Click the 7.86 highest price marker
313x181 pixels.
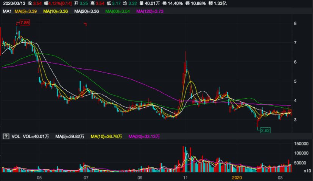25,23
